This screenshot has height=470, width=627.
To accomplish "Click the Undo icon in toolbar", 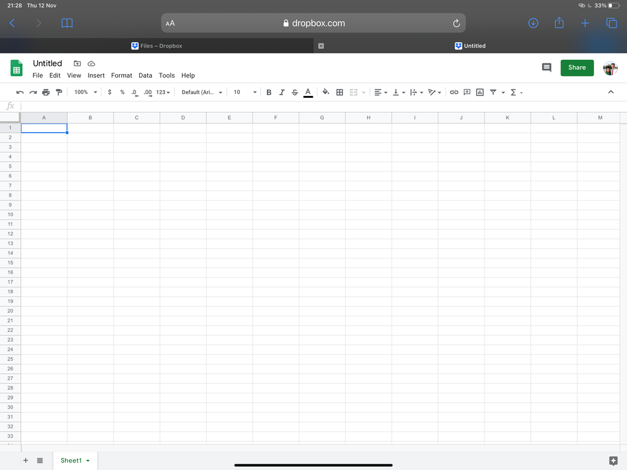I will pos(20,92).
